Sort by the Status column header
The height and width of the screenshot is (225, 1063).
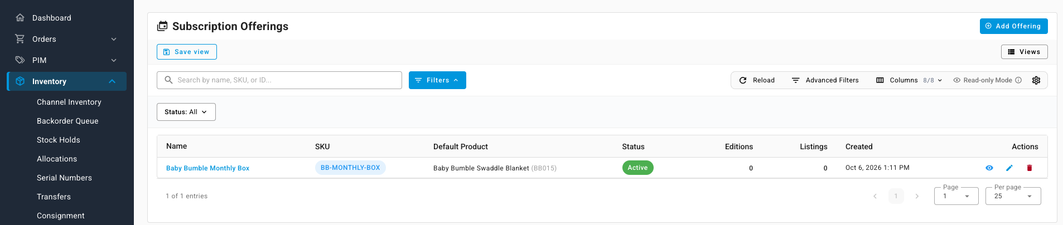(x=633, y=146)
